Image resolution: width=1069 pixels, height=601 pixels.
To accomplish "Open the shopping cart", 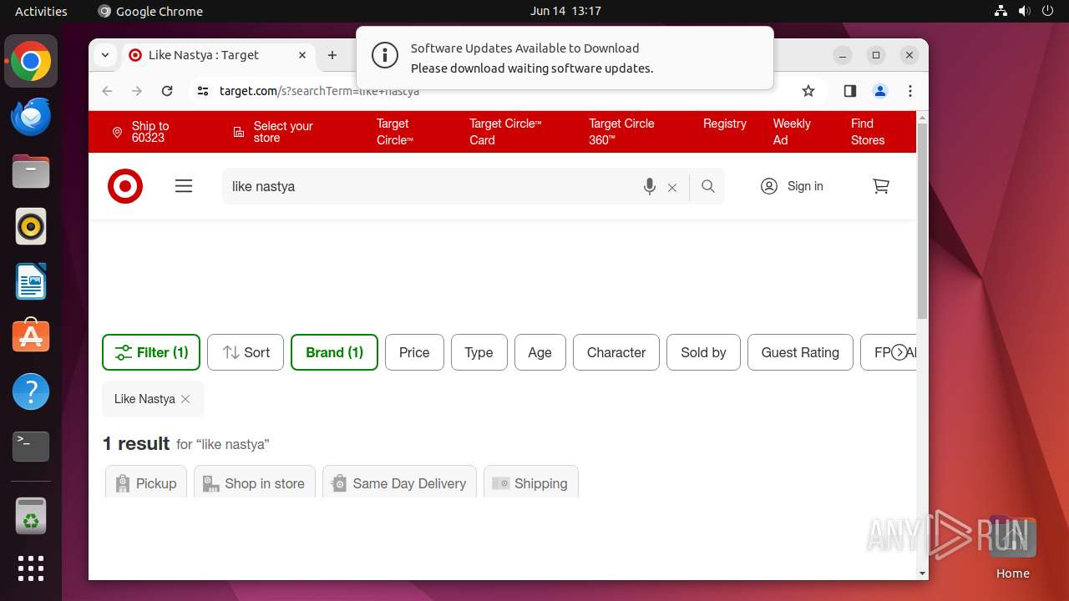I will pyautogui.click(x=881, y=186).
